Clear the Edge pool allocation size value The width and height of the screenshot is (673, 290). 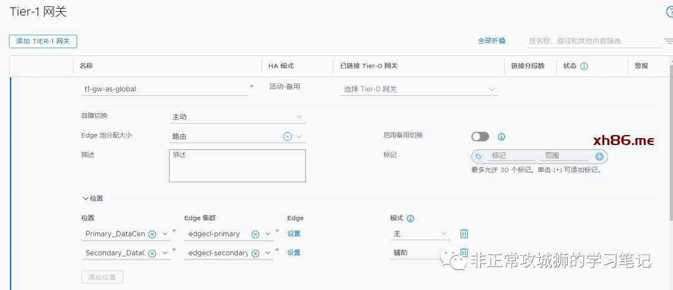click(x=287, y=136)
